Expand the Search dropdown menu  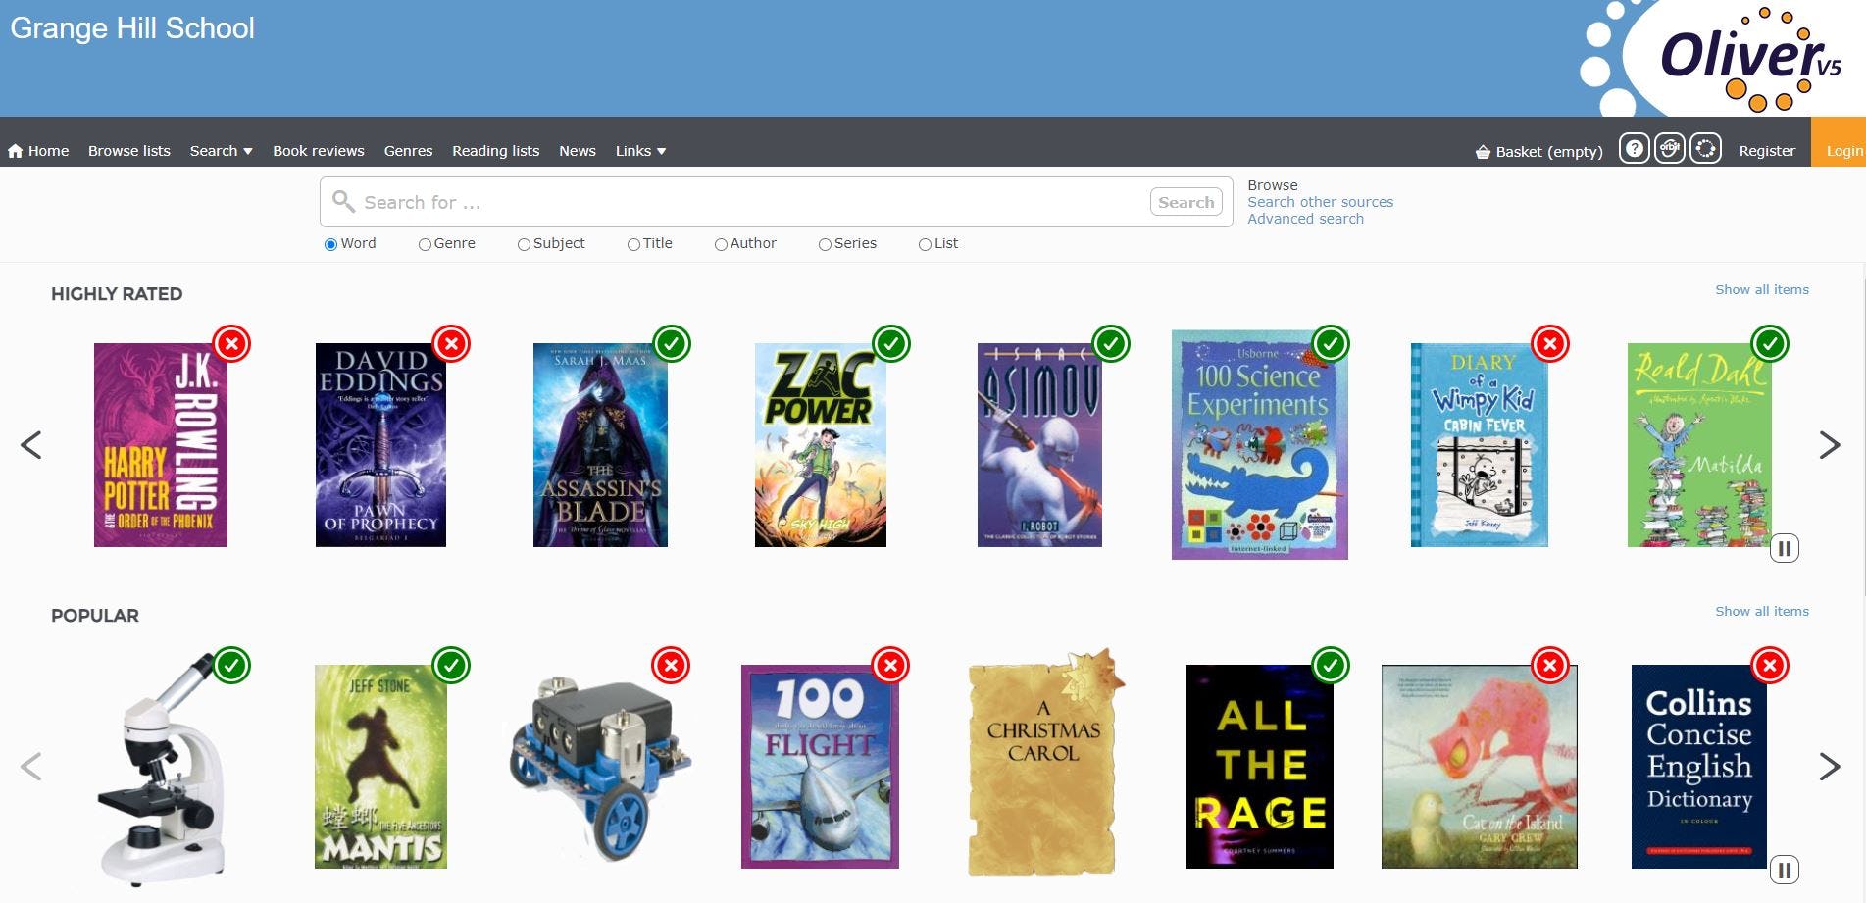(221, 151)
